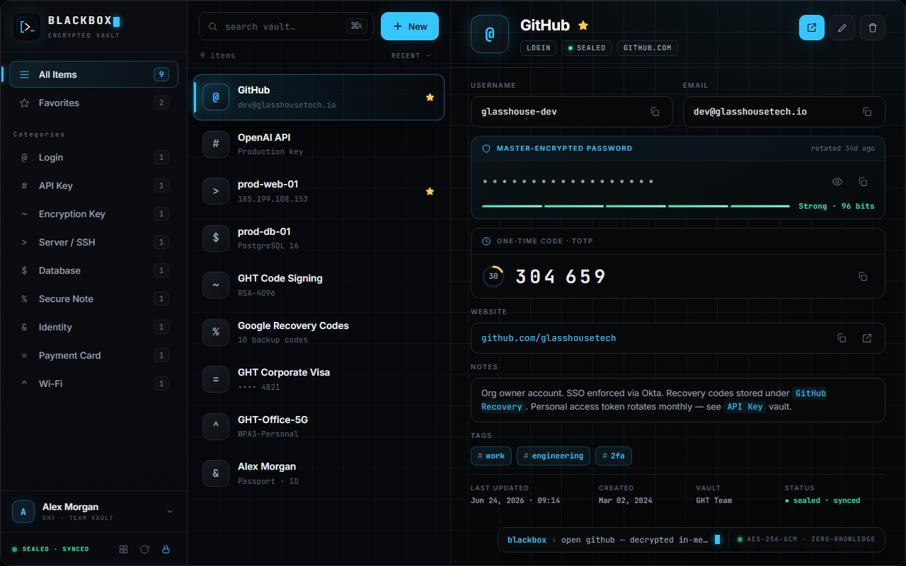The image size is (906, 566).
Task: Copy the master-encrypted password
Action: [863, 182]
